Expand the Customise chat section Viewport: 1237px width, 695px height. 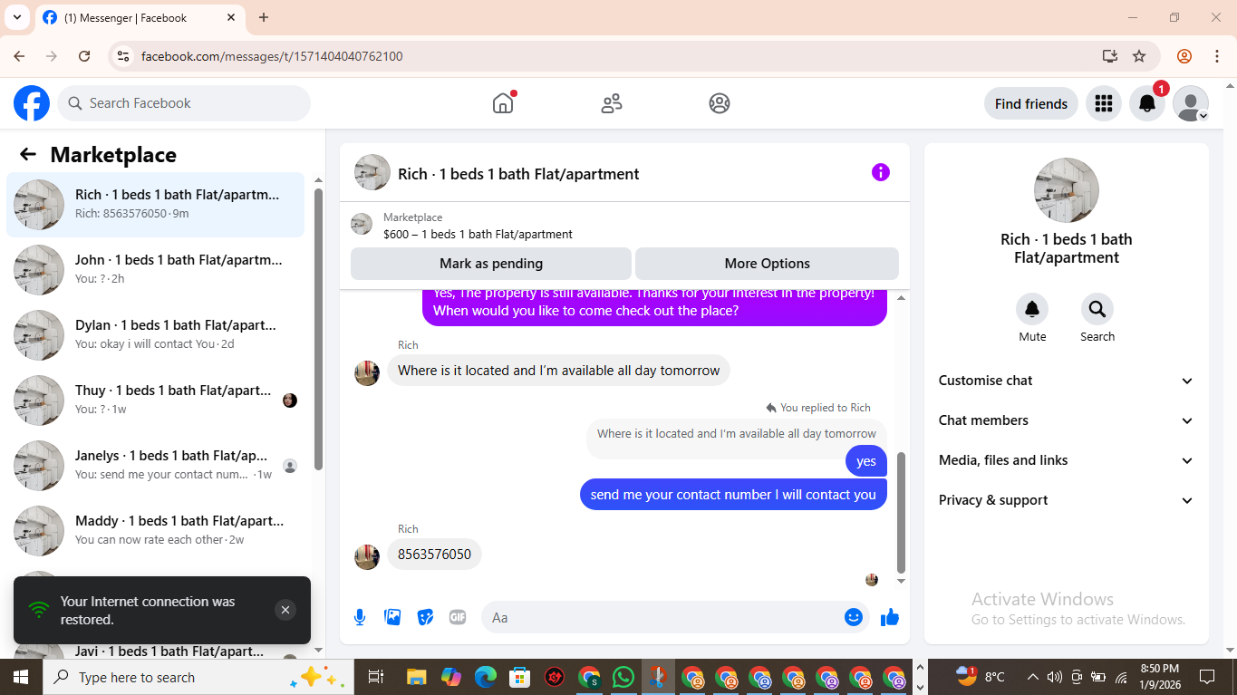1067,381
